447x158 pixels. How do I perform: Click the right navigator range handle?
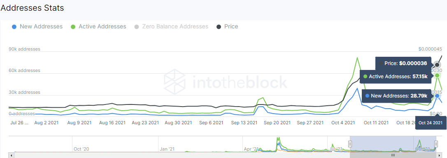point(436,144)
